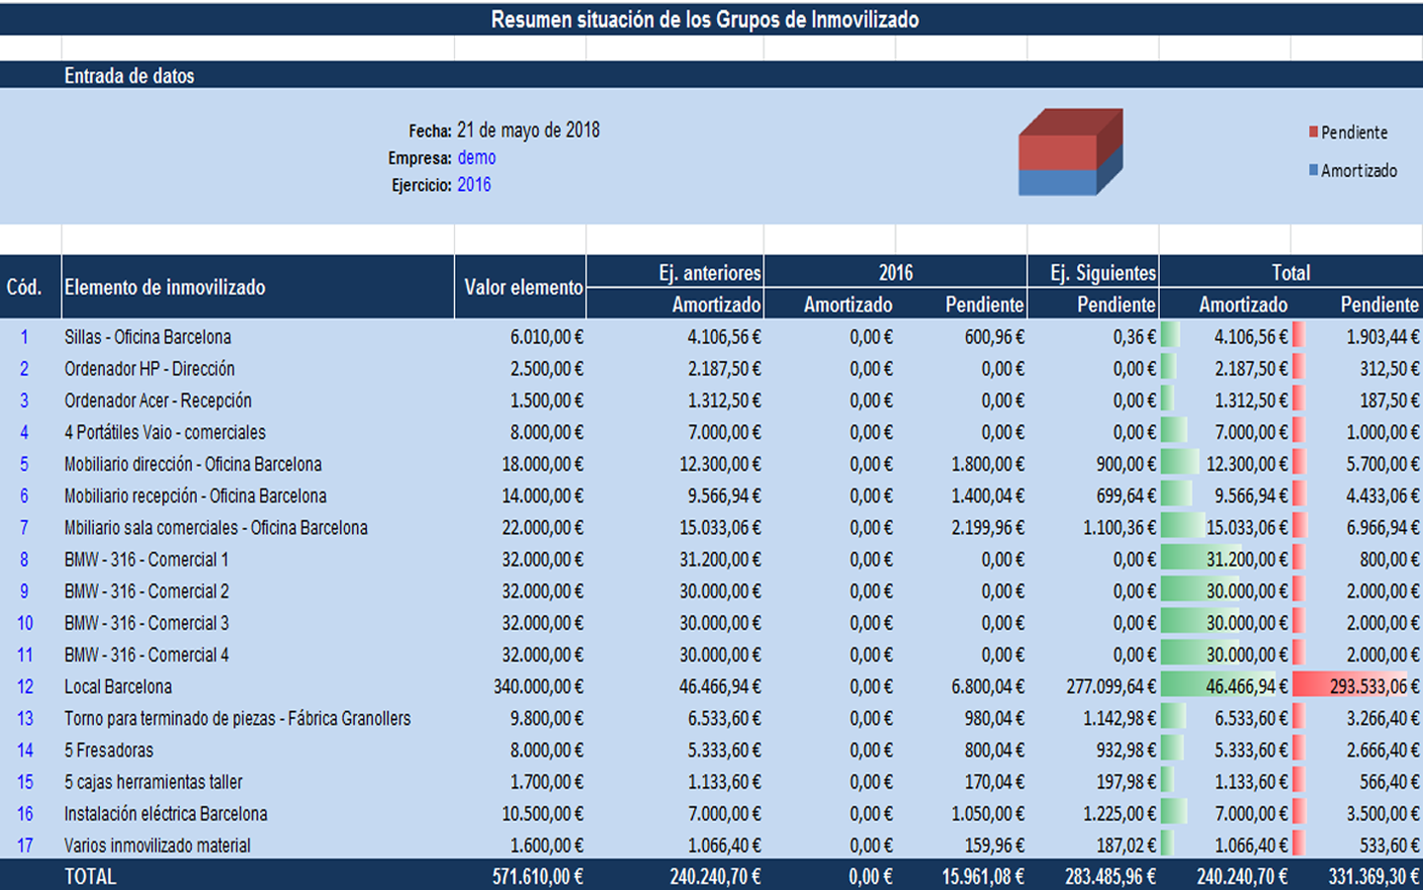Click the 340.000,00 € Local Barcelona value

pyautogui.click(x=538, y=686)
